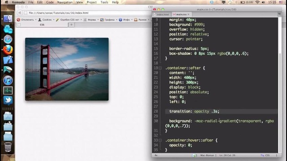Open the Edit menu
Image resolution: width=287 pixels, height=161 pixels.
[x=40, y=2]
